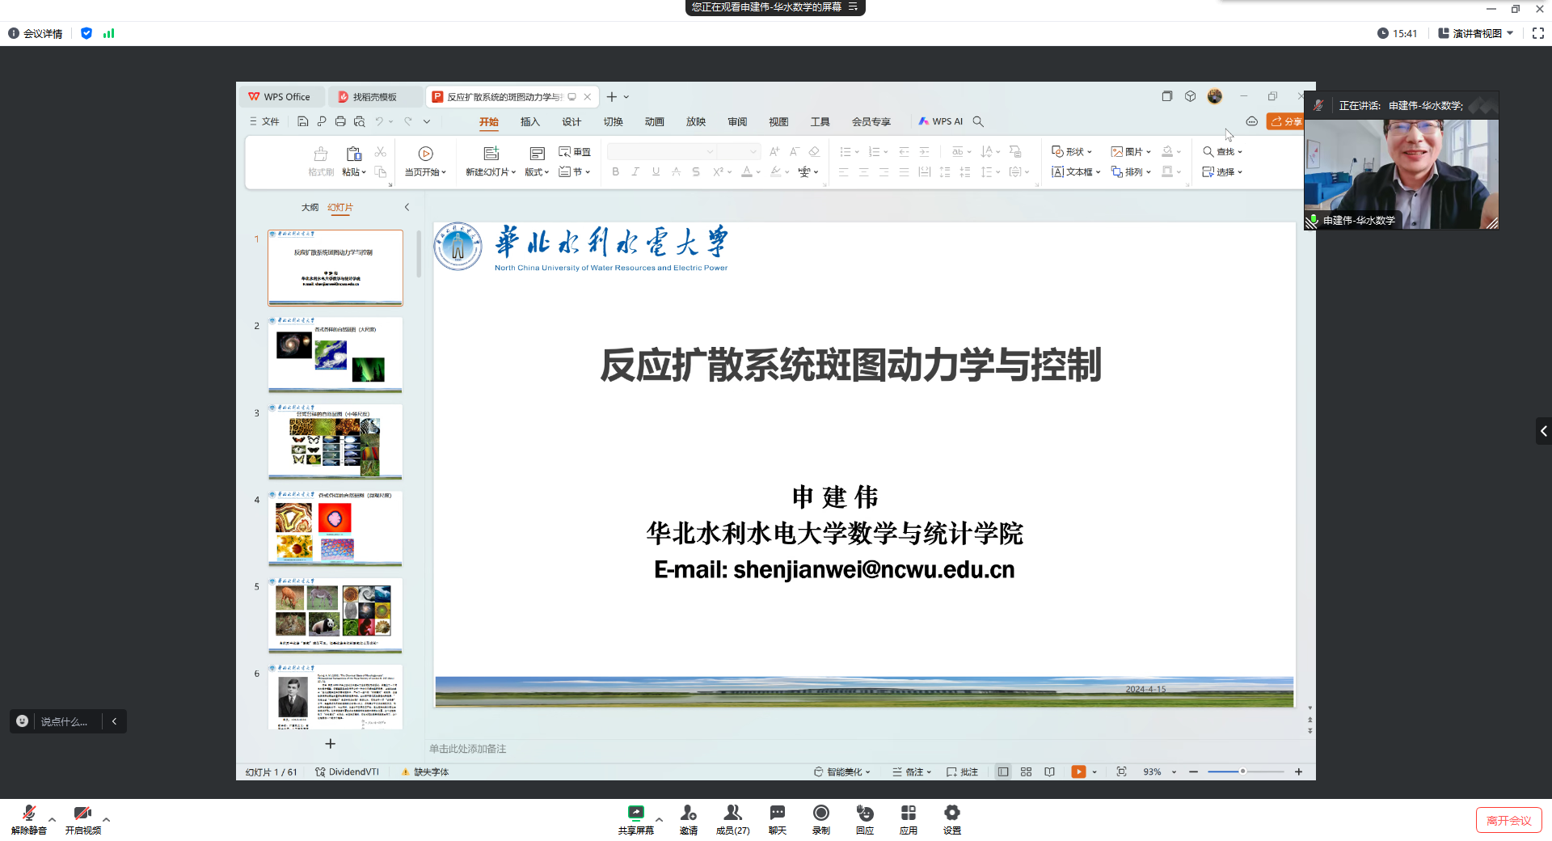
Task: Click the Leave Meeting button
Action: pos(1508,820)
